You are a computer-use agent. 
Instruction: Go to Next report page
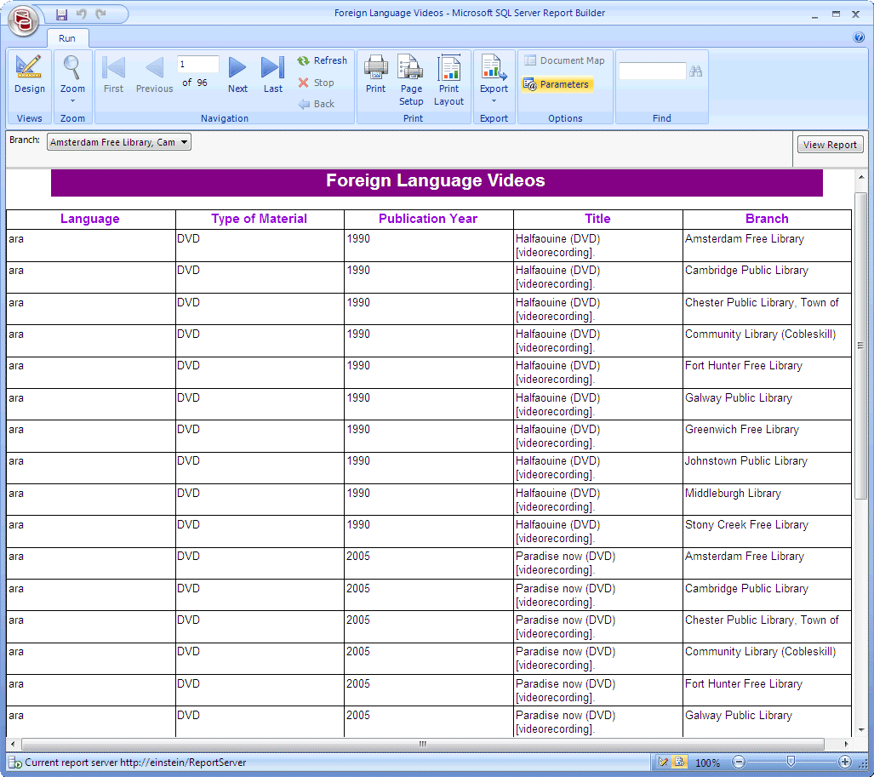237,75
